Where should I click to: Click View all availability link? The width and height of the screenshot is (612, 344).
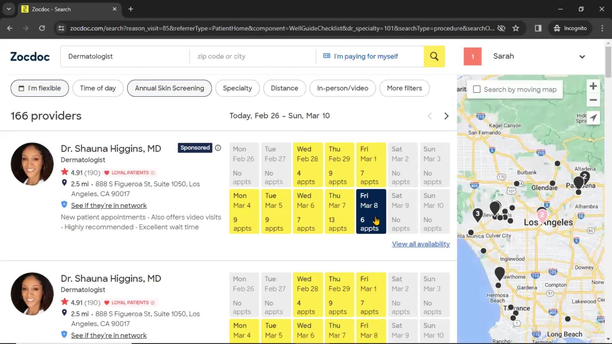tap(421, 244)
